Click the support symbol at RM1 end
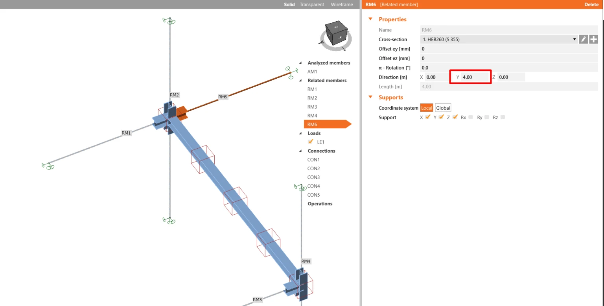Viewport: 604px width, 306px height. tap(48, 166)
